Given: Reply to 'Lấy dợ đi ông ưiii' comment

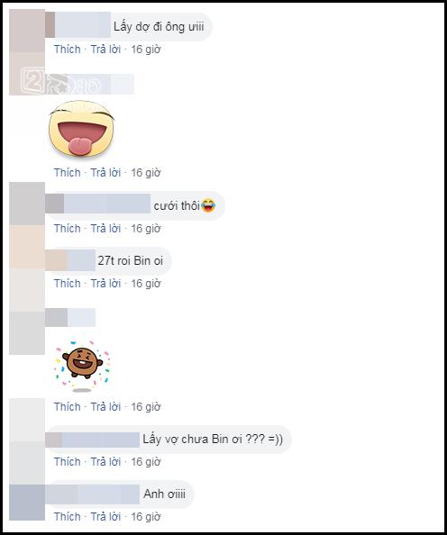Looking at the screenshot, I should (105, 50).
